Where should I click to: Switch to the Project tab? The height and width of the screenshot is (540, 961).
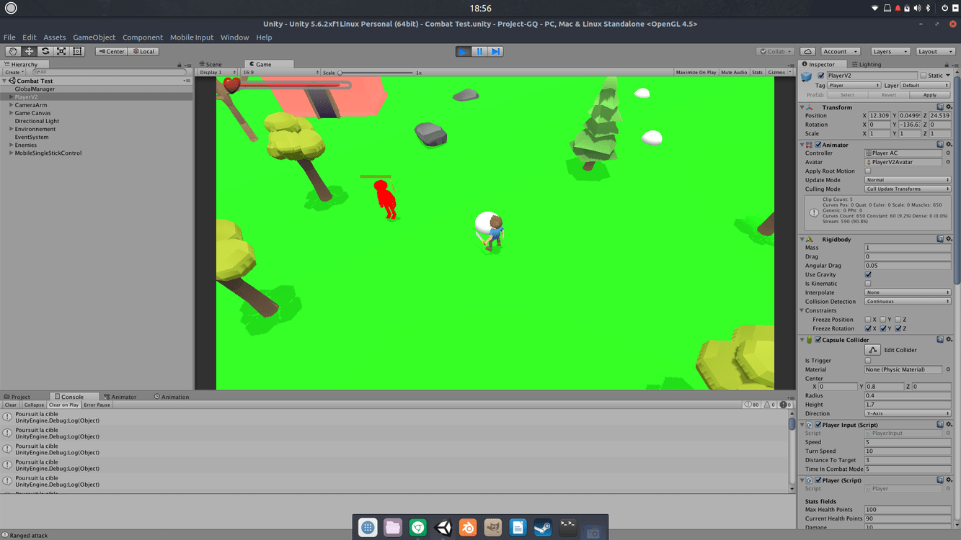[x=17, y=397]
